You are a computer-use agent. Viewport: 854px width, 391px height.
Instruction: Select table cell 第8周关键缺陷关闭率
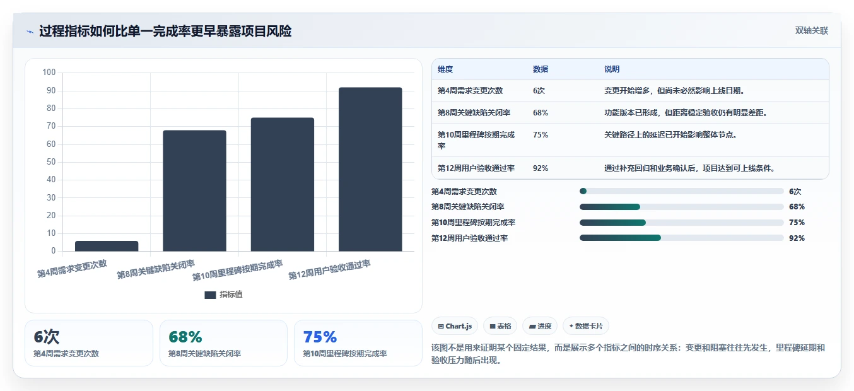474,113
